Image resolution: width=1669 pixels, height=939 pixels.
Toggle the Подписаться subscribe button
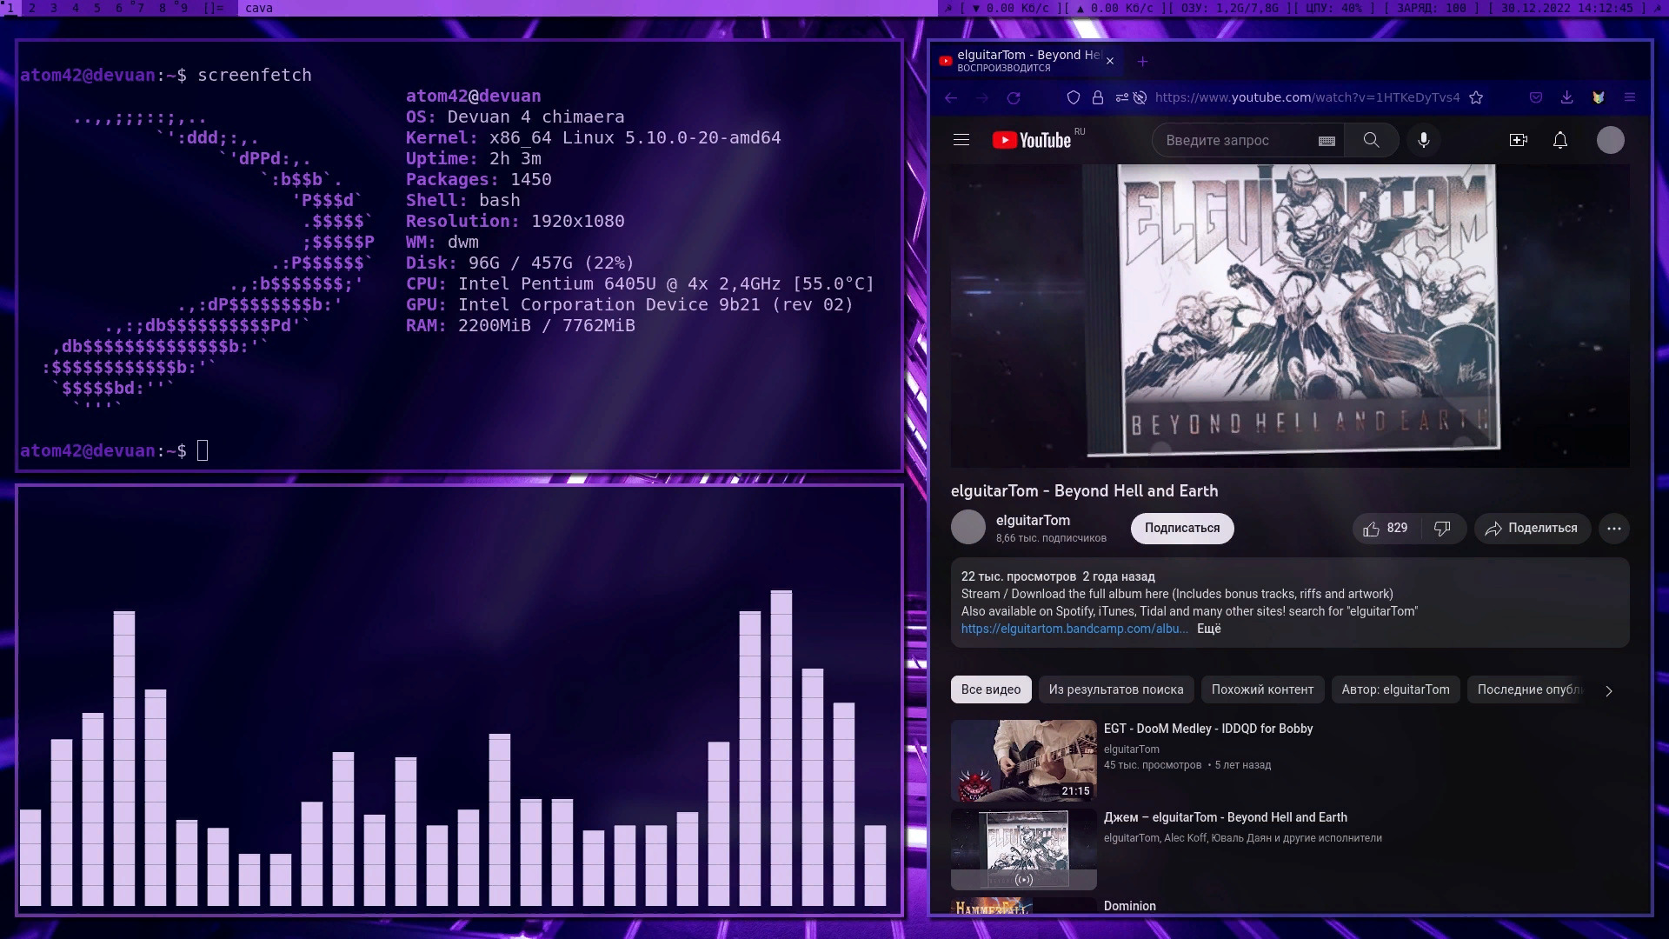click(x=1181, y=529)
